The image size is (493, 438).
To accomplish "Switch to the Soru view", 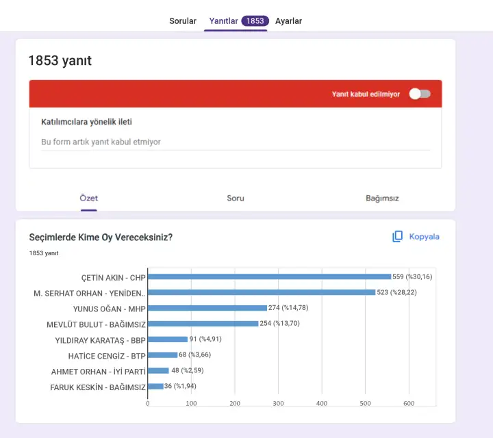I will click(x=236, y=198).
